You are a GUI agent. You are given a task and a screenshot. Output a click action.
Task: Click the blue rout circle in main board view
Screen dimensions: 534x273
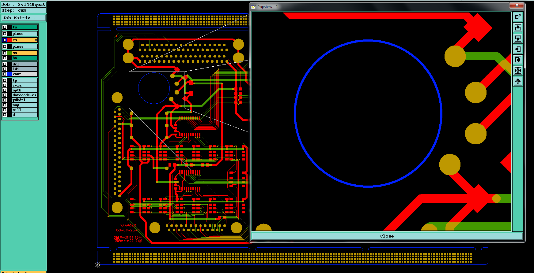[154, 88]
